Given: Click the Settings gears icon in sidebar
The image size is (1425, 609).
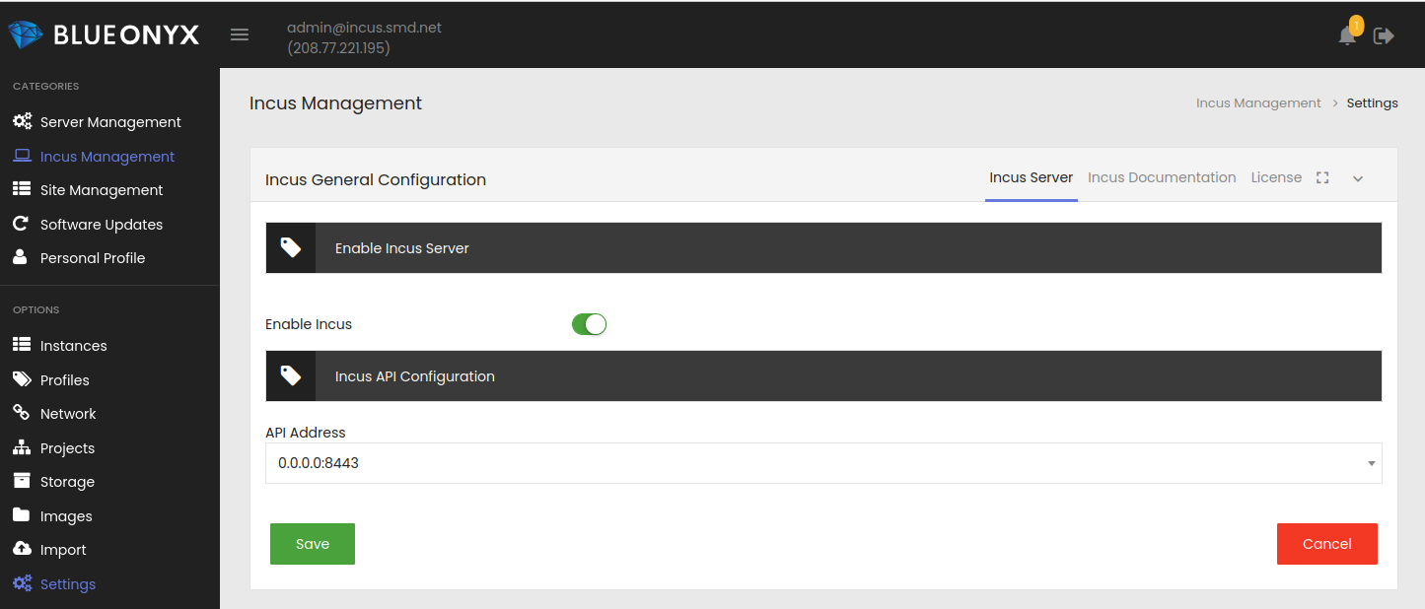Looking at the screenshot, I should tap(22, 583).
